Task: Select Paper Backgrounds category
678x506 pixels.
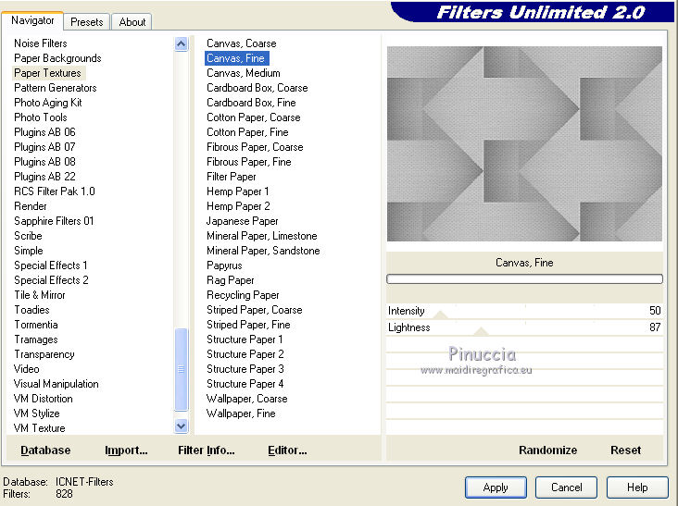Action: [57, 58]
